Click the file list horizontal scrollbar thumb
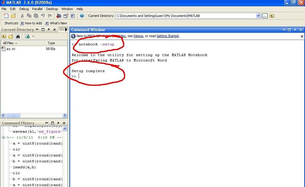Viewport: 305px width, 187px height. point(13,115)
